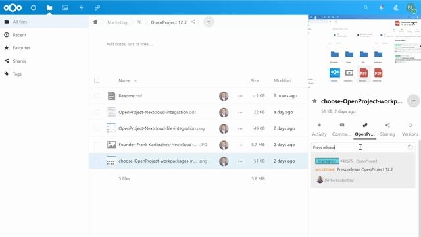Switch to the Comments tab
Screen dimensions: 421x237
click(341, 130)
